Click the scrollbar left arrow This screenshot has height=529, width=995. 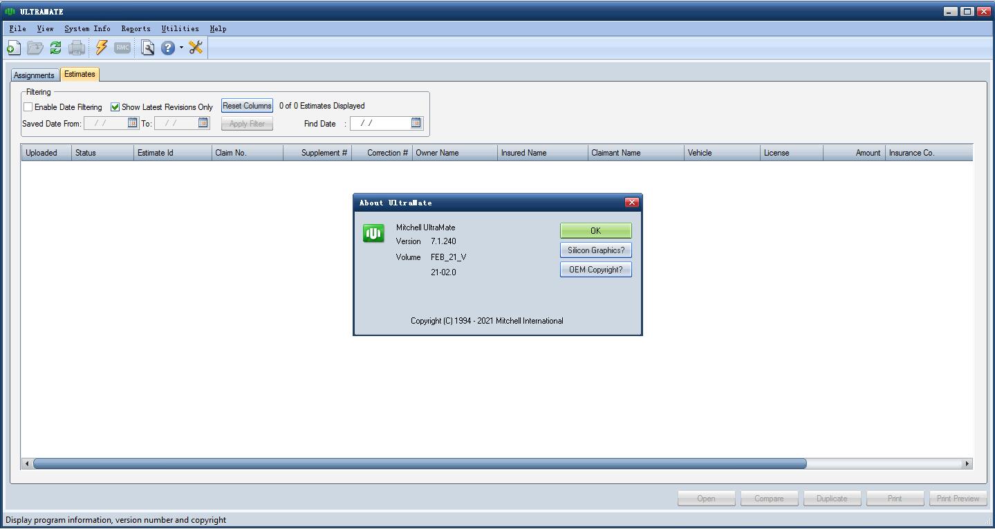[x=27, y=463]
